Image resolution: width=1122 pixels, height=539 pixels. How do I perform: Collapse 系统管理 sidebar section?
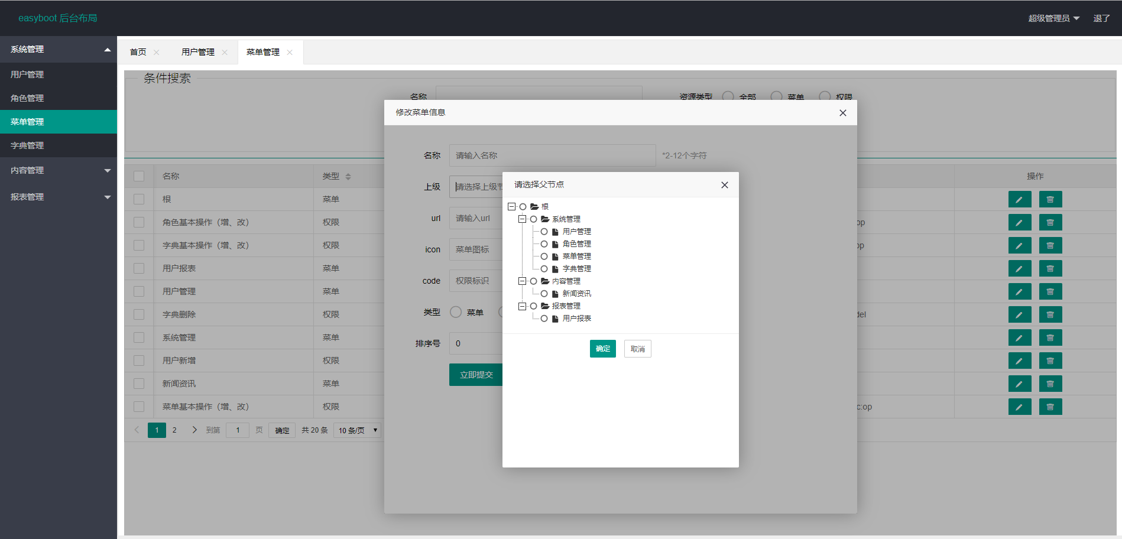coord(59,50)
